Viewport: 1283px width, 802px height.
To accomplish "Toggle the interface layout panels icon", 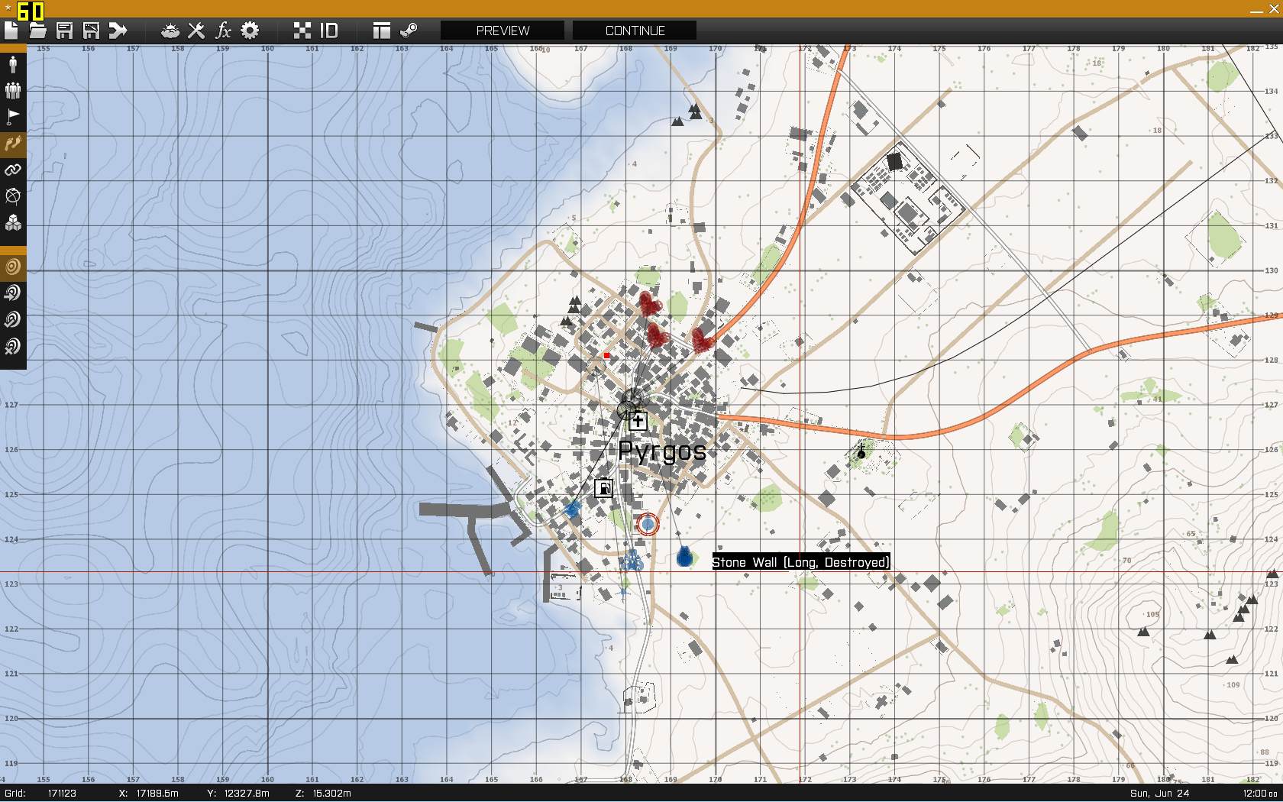I will pos(382,31).
